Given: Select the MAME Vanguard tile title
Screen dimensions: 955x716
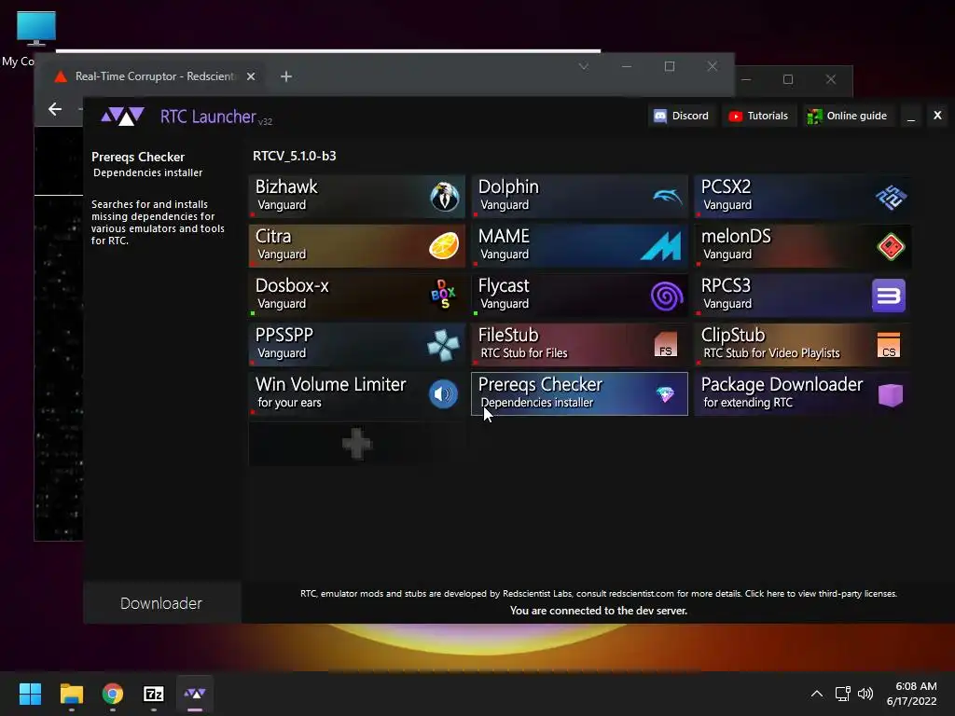Looking at the screenshot, I should pos(504,236).
